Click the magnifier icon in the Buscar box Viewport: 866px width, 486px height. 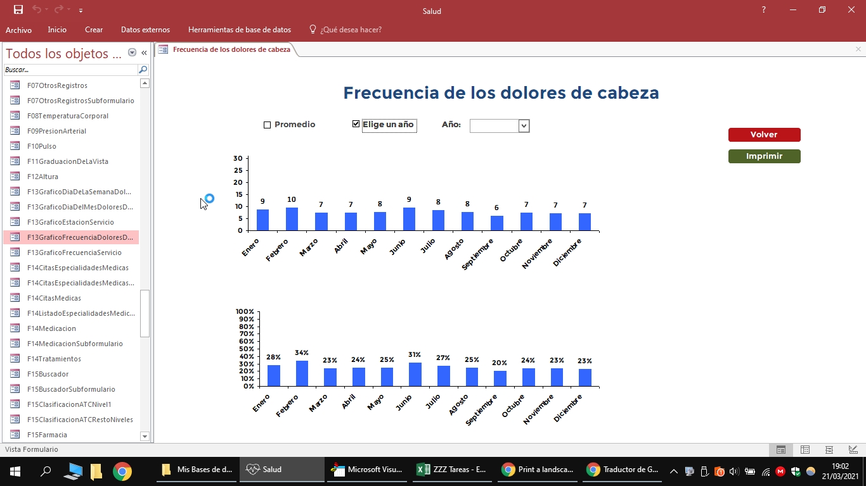click(143, 70)
